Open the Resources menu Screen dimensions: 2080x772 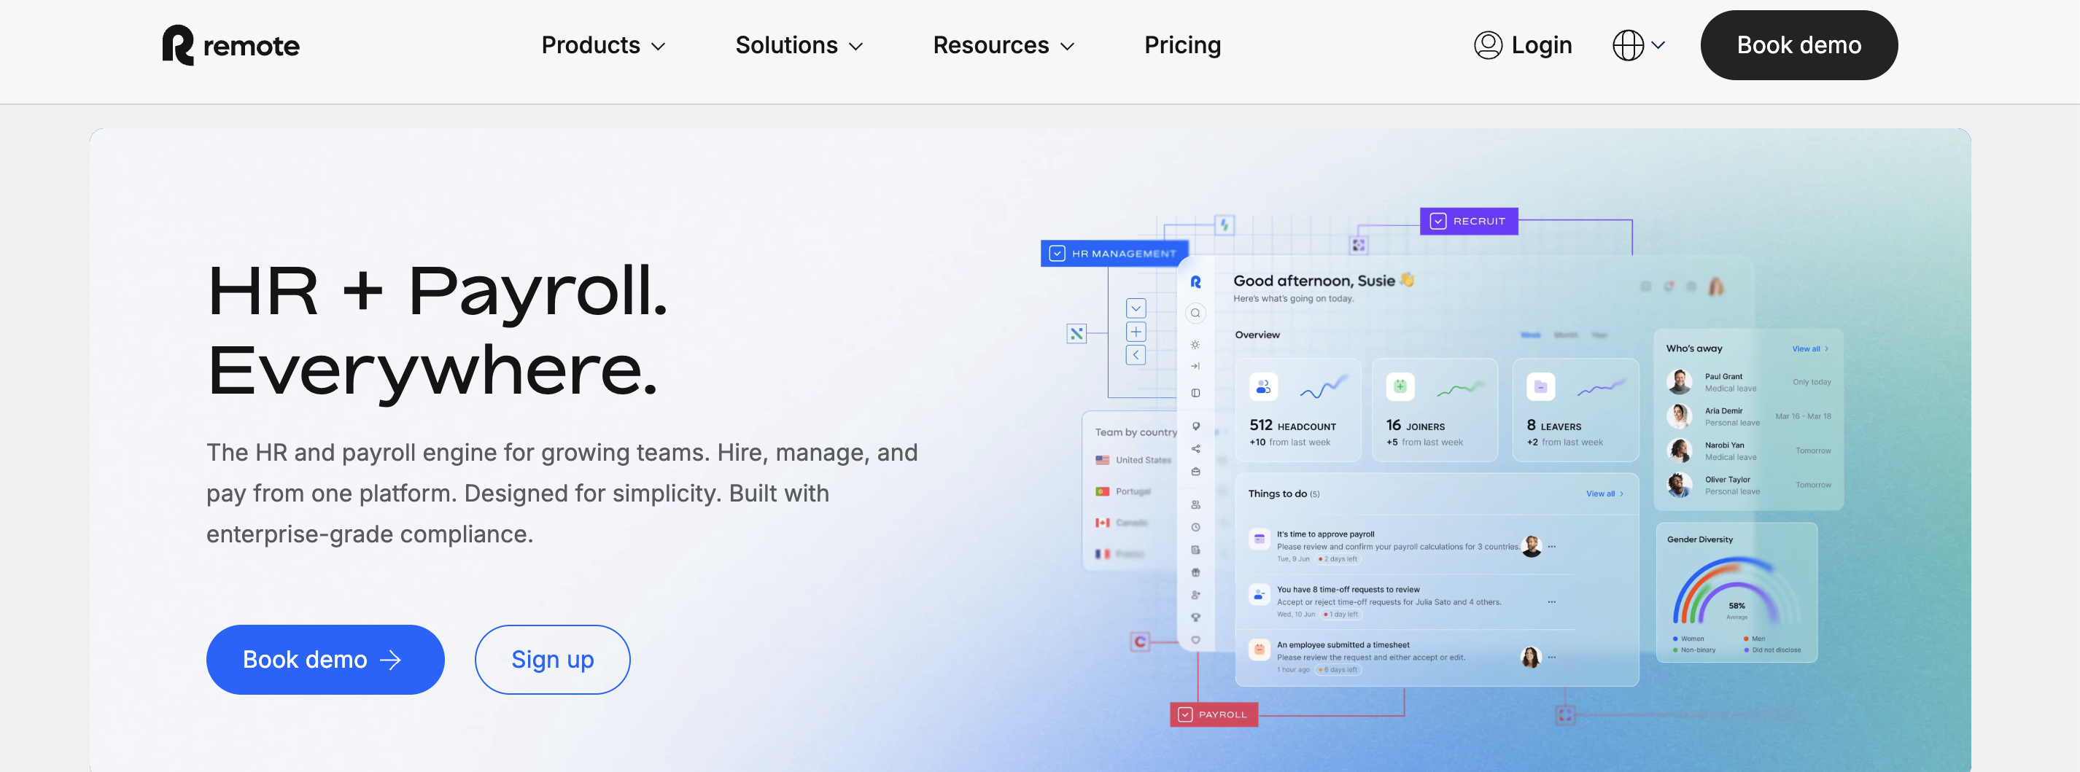click(x=1003, y=45)
